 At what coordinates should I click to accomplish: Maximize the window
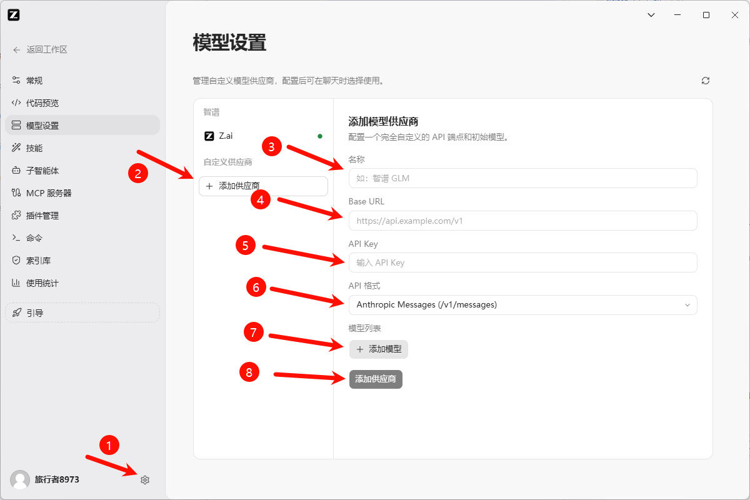[x=706, y=15]
